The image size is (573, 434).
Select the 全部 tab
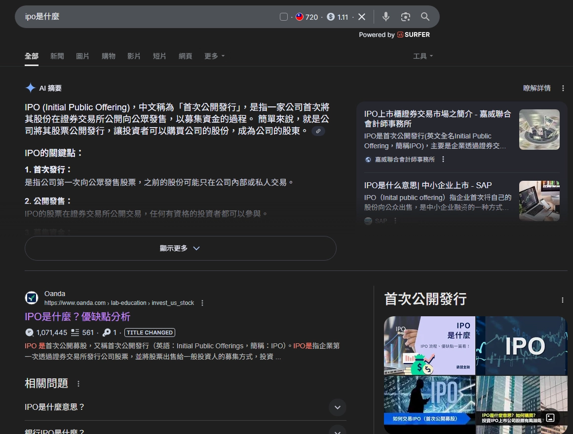[32, 56]
